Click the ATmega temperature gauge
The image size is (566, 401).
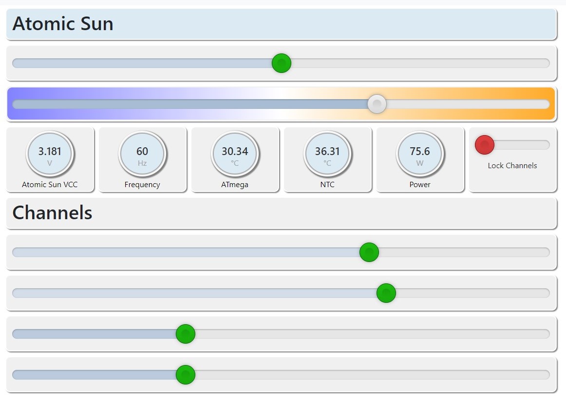click(235, 154)
